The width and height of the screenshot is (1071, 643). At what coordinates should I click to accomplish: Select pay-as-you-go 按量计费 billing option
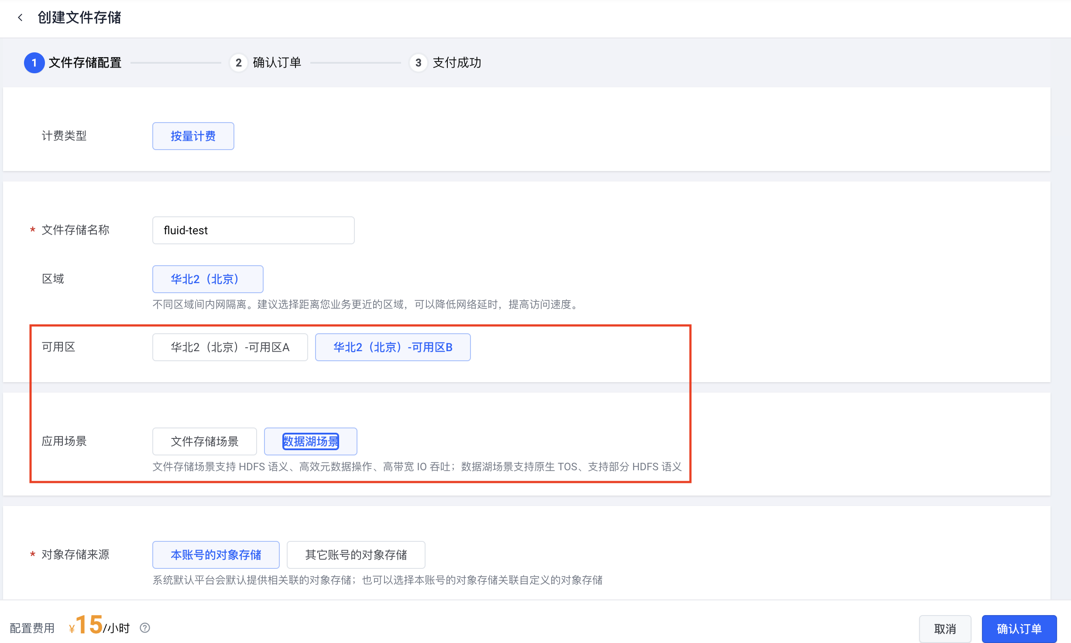(x=193, y=136)
